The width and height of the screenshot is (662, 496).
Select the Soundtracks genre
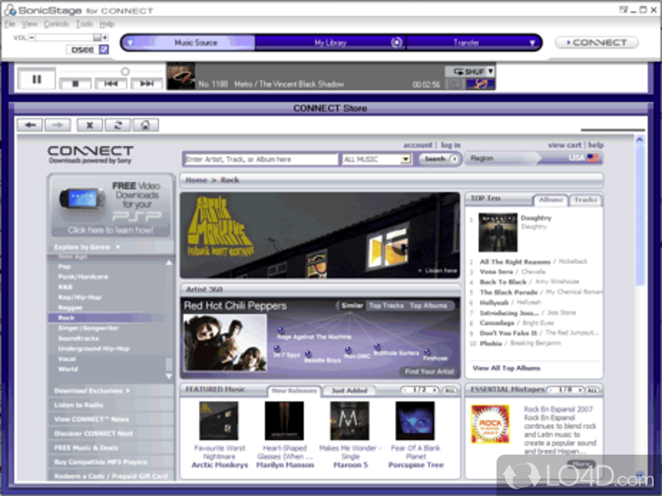click(x=79, y=339)
